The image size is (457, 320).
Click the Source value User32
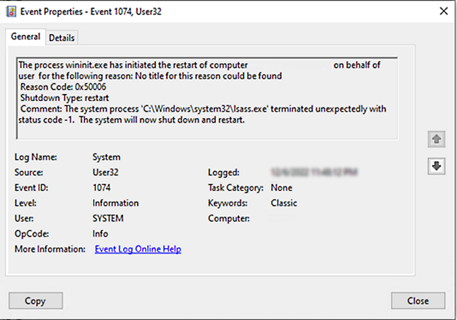point(106,172)
